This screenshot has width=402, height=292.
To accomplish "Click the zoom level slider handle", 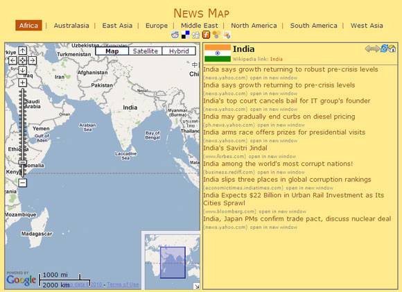I will 23,162.
